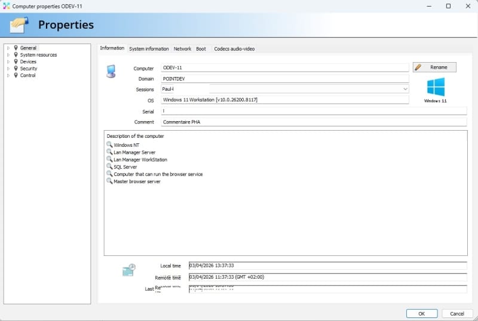Expand the System resources tree node
Viewport: 478px width, 321px height.
tap(8, 55)
